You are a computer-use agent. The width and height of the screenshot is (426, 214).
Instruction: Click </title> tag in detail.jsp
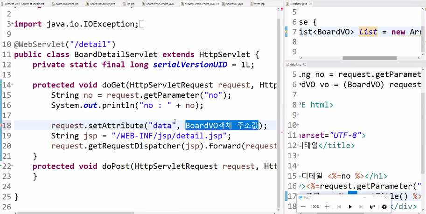pos(336,146)
